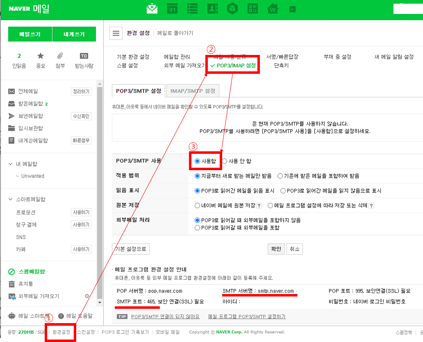The image size is (423, 342).
Task: Open 외부메일 가져오기 in the sidebar
Action: click(39, 296)
